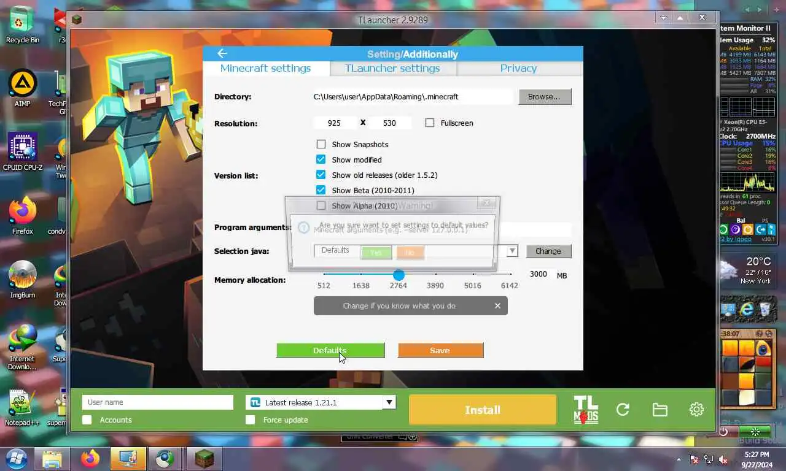Click the resolution height field 530

coord(389,123)
